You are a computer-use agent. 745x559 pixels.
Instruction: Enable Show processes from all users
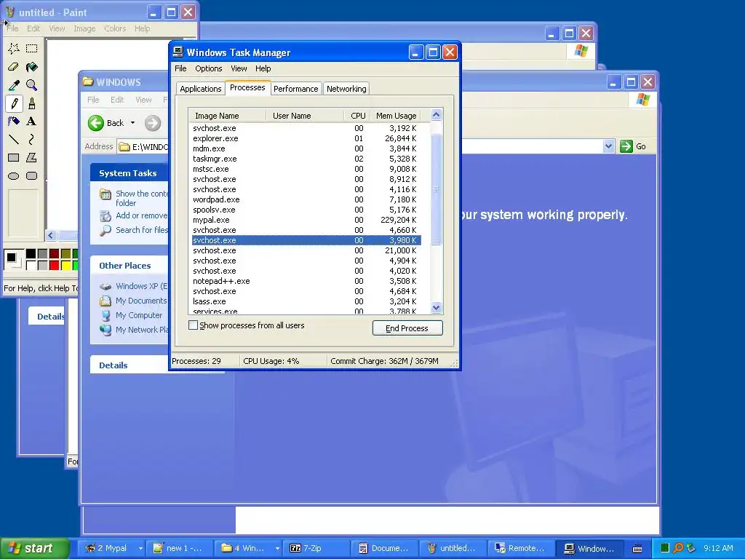tap(193, 325)
